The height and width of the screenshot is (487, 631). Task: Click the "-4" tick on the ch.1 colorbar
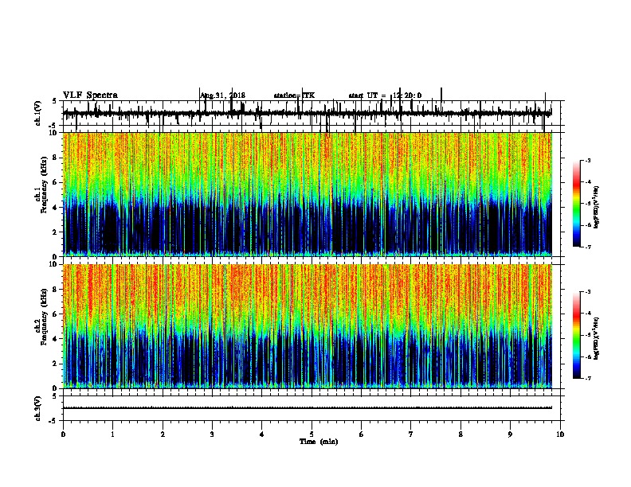pos(587,182)
